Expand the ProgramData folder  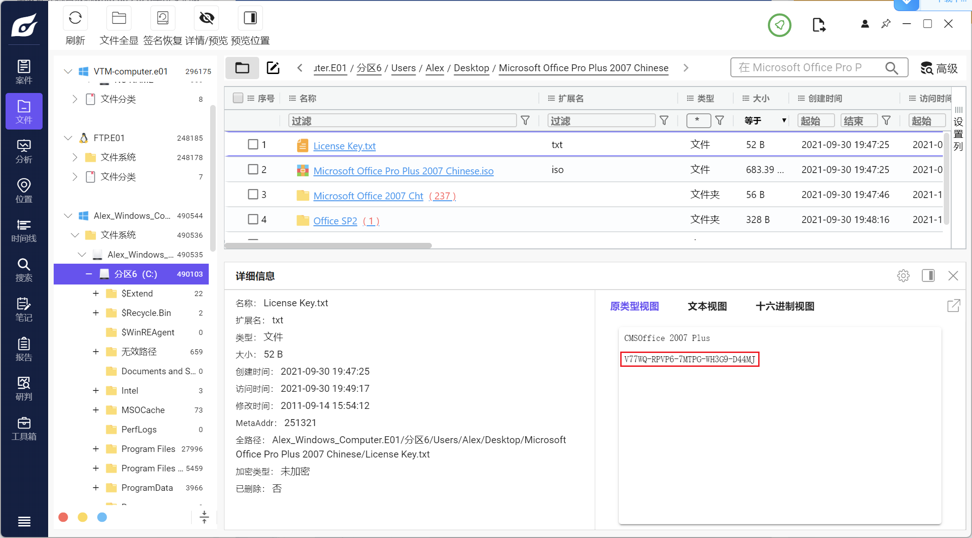pos(96,488)
